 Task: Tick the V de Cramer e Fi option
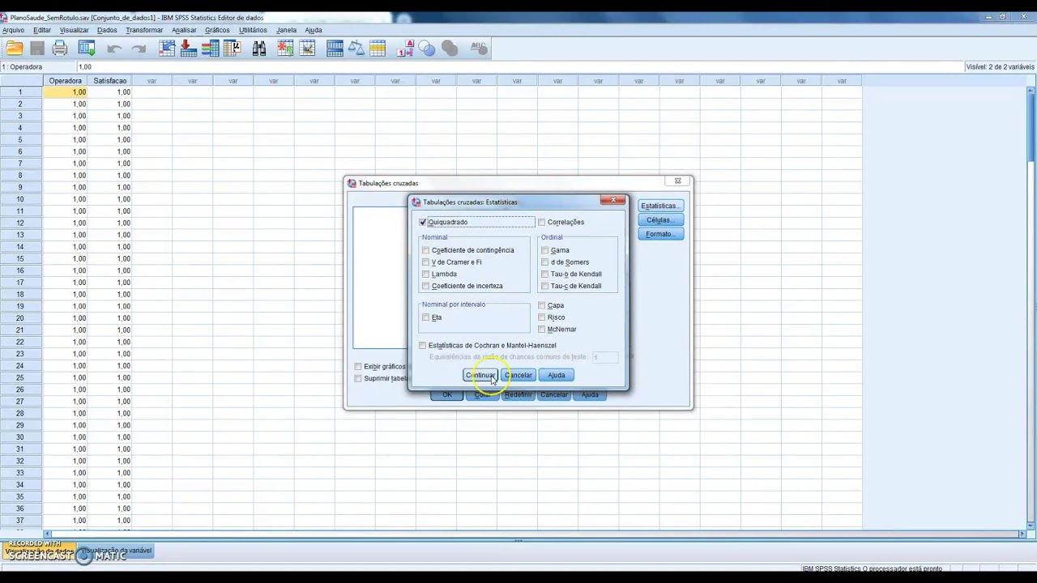pyautogui.click(x=426, y=262)
